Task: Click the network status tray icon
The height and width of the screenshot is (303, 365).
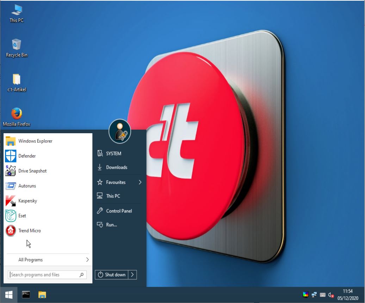Action: (x=314, y=294)
